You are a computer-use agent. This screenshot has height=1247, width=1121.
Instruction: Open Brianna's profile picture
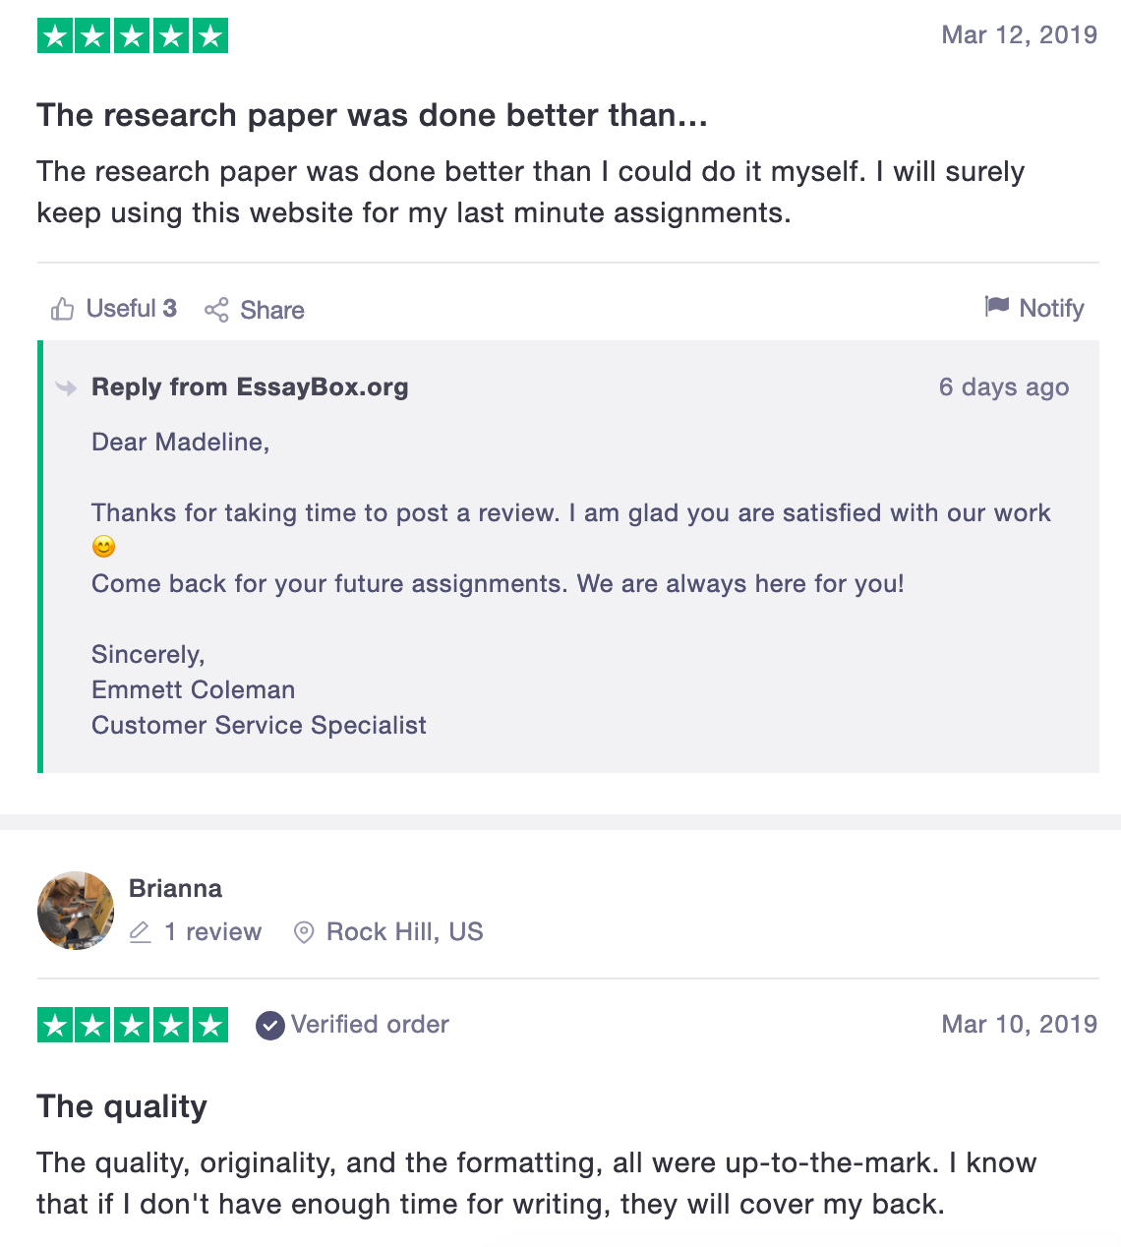click(x=76, y=911)
